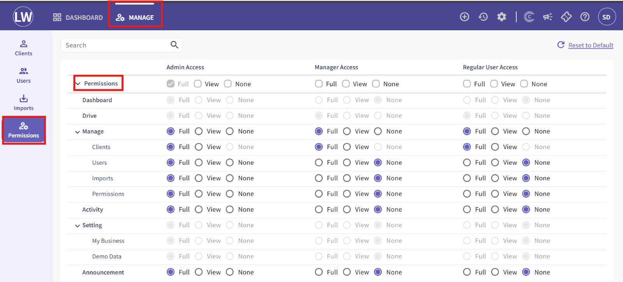The height and width of the screenshot is (282, 623).
Task: Collapse the Permissions header row chevron
Action: (x=78, y=84)
